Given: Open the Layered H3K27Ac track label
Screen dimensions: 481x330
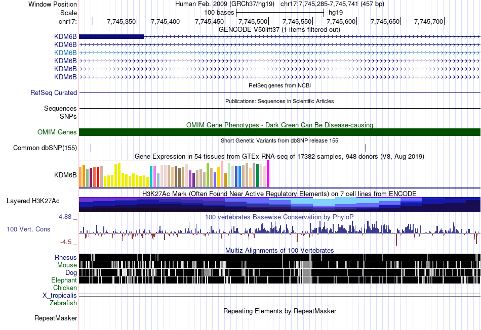Looking at the screenshot, I should coord(33,201).
